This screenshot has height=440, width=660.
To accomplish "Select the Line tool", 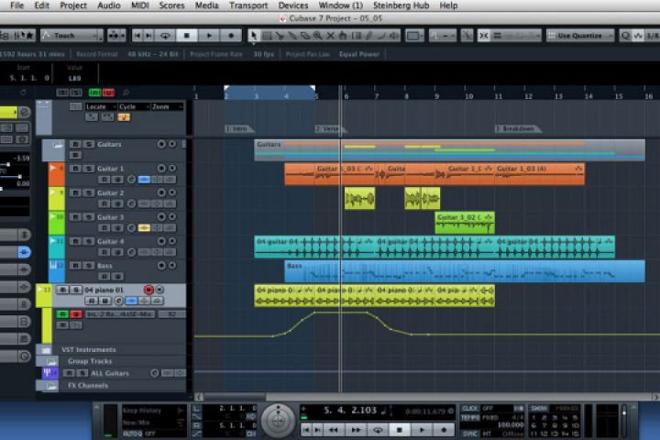I will (381, 36).
